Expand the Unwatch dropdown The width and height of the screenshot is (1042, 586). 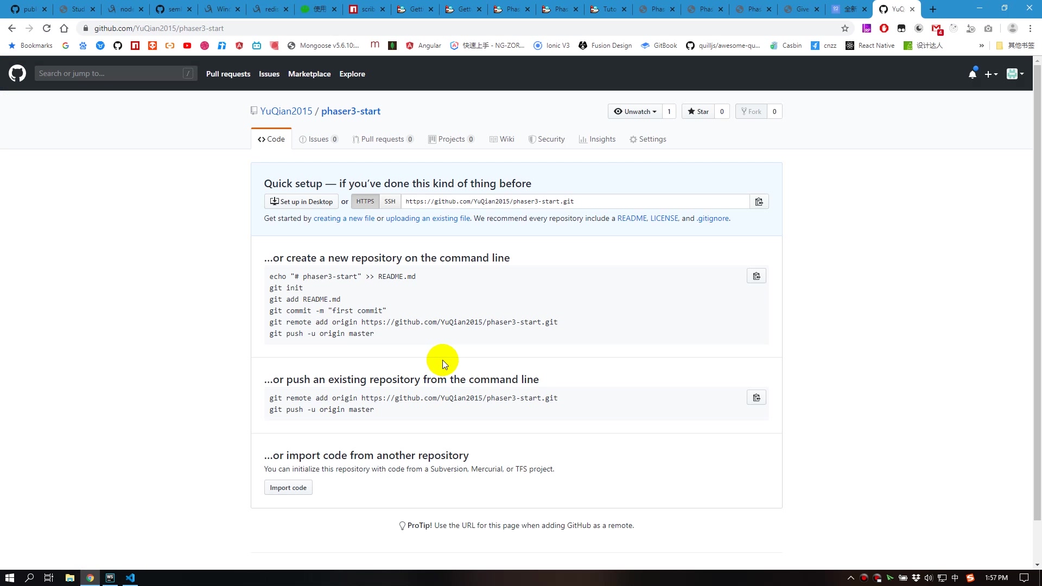(x=635, y=111)
